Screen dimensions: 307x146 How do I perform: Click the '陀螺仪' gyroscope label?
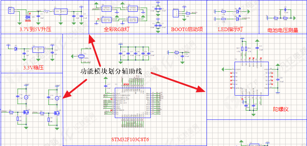(281, 109)
